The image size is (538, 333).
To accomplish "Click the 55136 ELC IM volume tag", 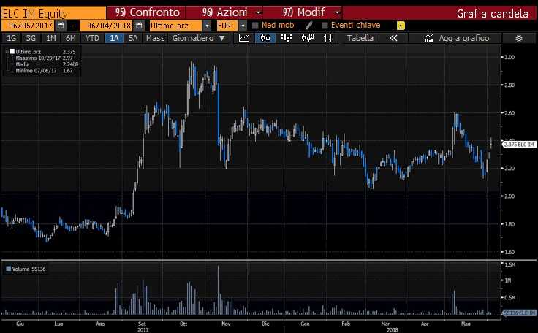I will click(x=519, y=313).
